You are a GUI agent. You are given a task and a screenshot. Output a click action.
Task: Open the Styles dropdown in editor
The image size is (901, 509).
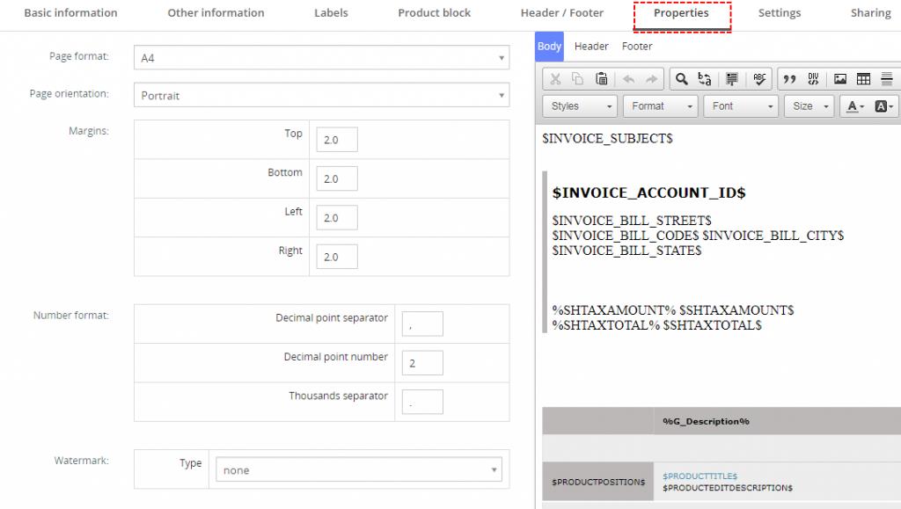click(582, 106)
